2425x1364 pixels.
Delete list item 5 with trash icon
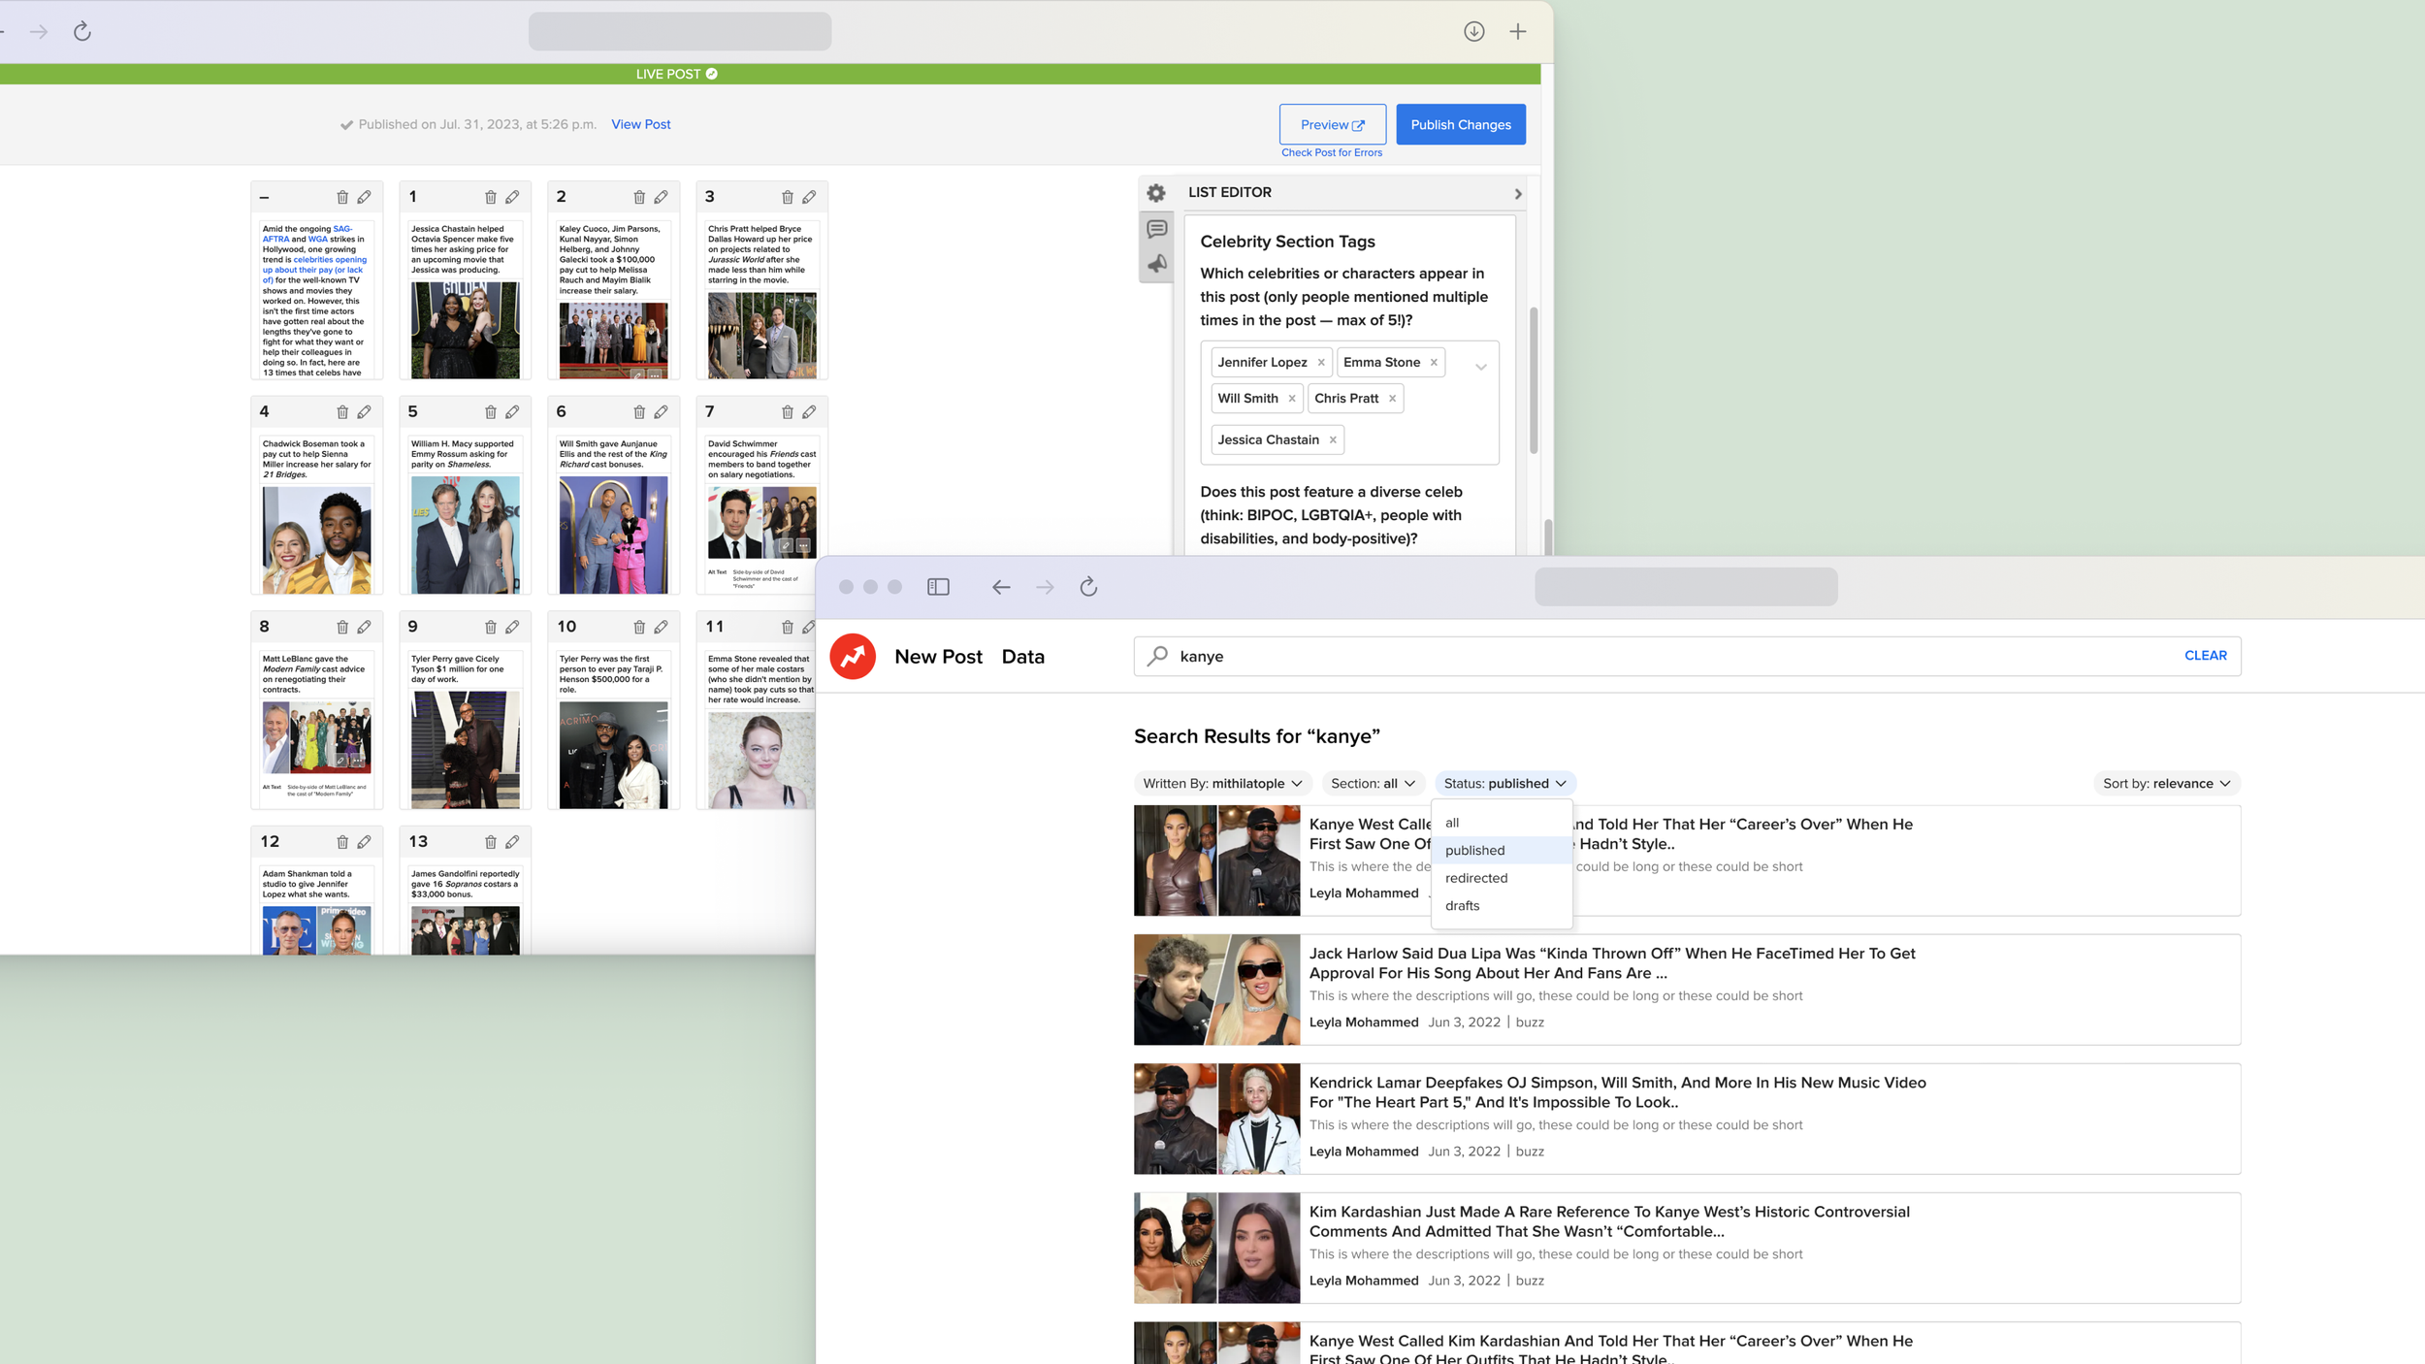tap(491, 412)
